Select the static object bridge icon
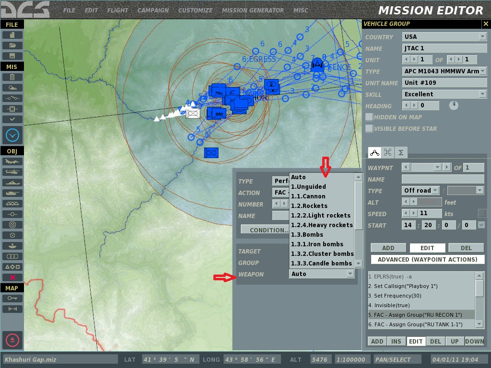The width and height of the screenshot is (491, 368). [x=12, y=204]
